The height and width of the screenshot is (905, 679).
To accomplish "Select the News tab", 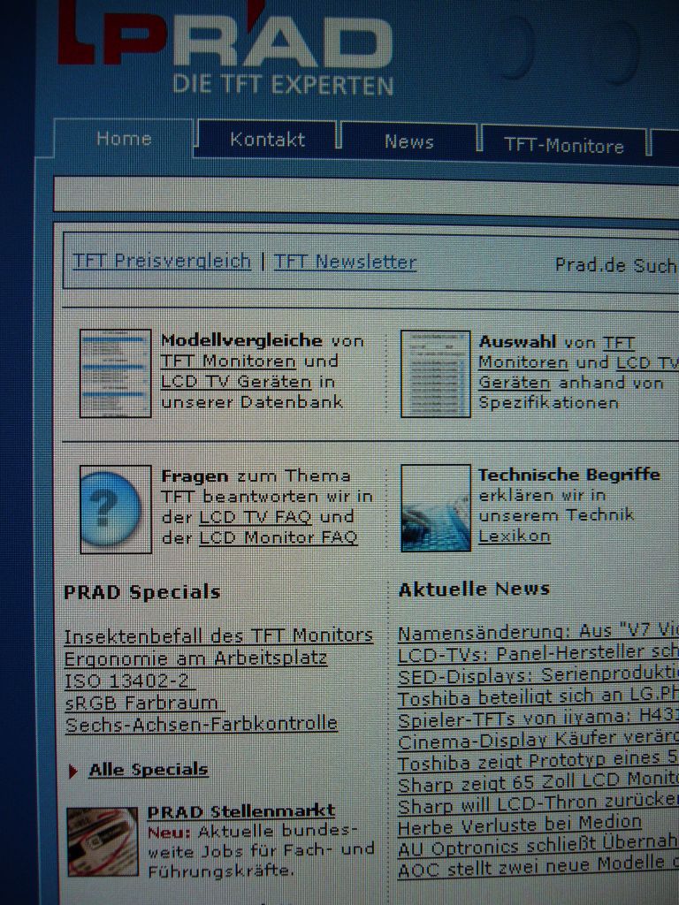I will (409, 141).
